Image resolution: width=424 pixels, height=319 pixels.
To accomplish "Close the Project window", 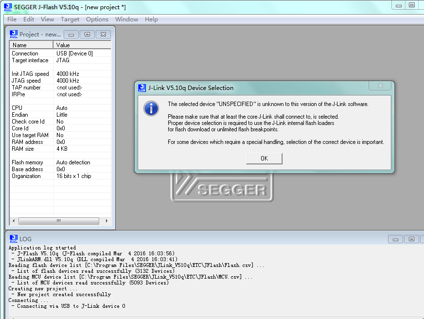I will click(x=103, y=35).
